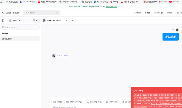Open the 知网在线教学 bookmark
The image size is (182, 108).
(x=150, y=2)
